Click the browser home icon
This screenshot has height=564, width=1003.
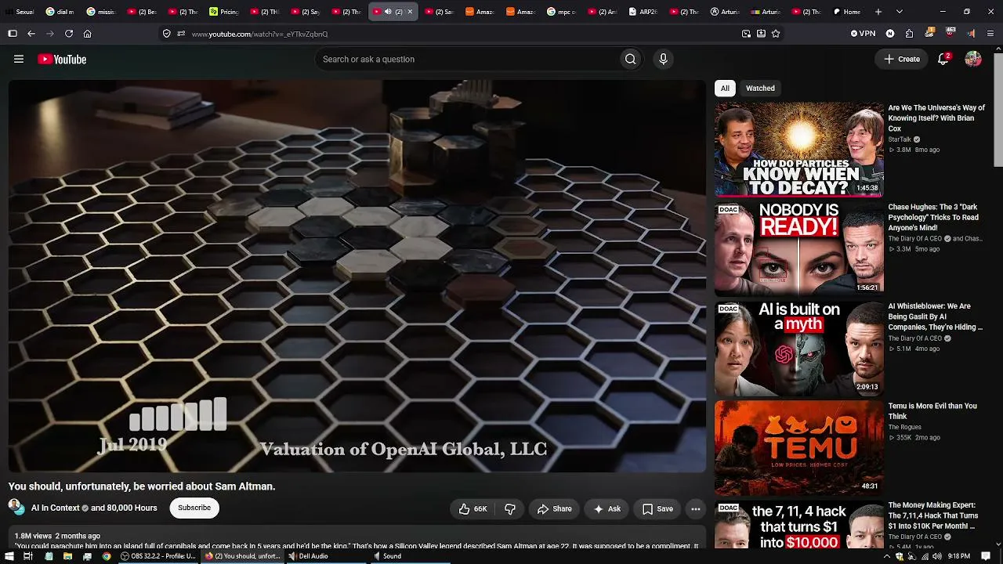[87, 34]
